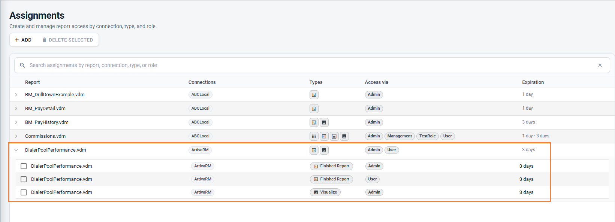The height and width of the screenshot is (222, 615).
Task: Click the grid type icon in Commissions.vdm row
Action: tap(314, 136)
